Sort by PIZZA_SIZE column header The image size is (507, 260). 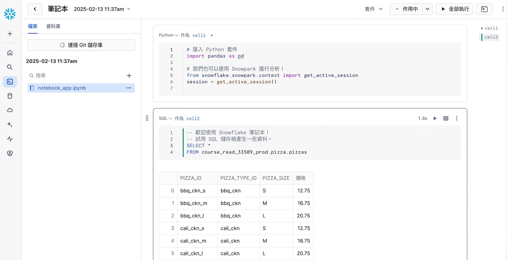coord(276,178)
